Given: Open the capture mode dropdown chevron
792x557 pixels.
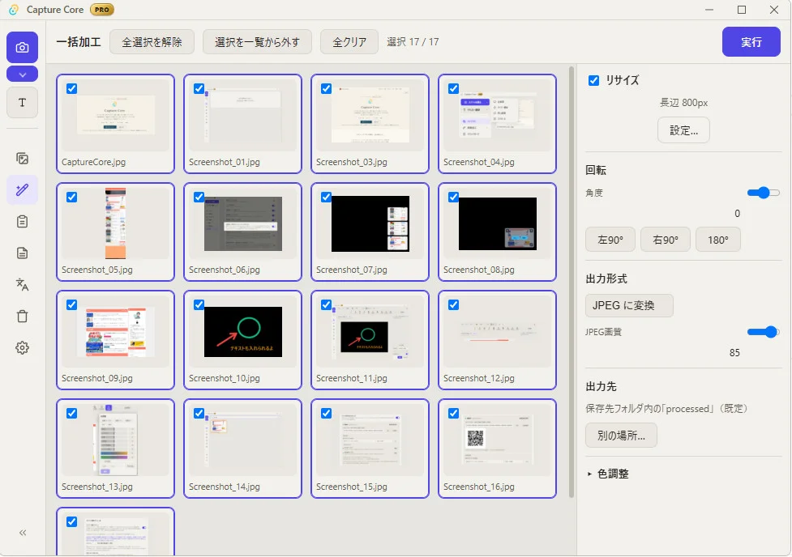Looking at the screenshot, I should (22, 74).
